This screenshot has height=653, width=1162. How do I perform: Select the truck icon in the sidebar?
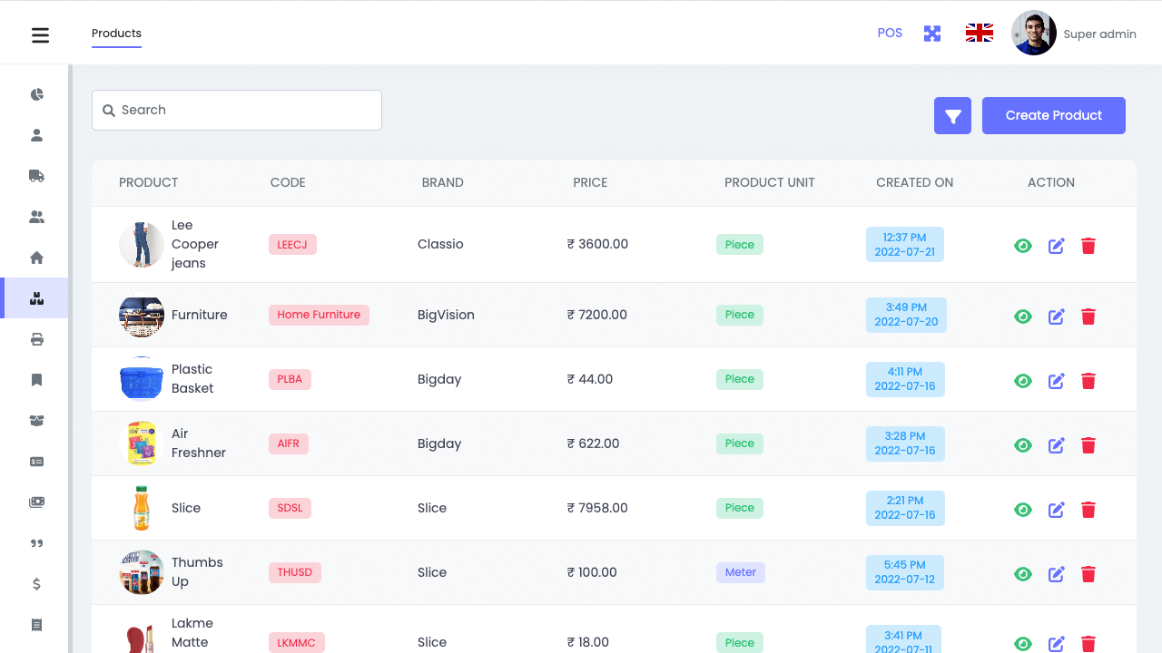coord(36,175)
